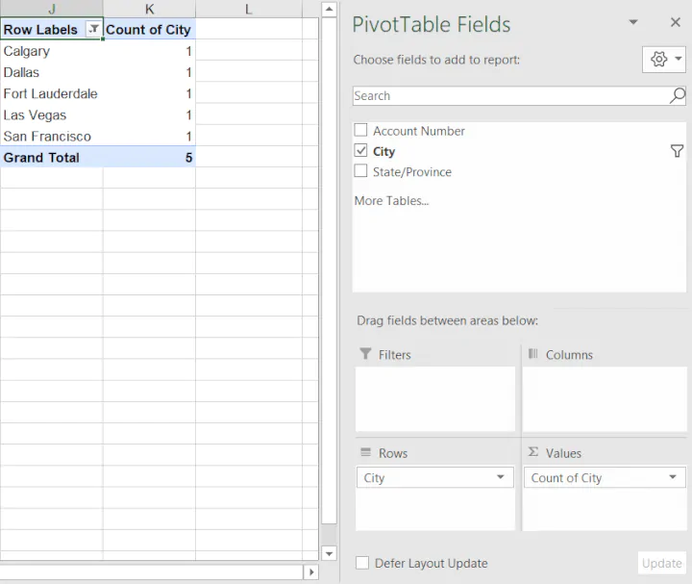Click the Update button

point(661,563)
